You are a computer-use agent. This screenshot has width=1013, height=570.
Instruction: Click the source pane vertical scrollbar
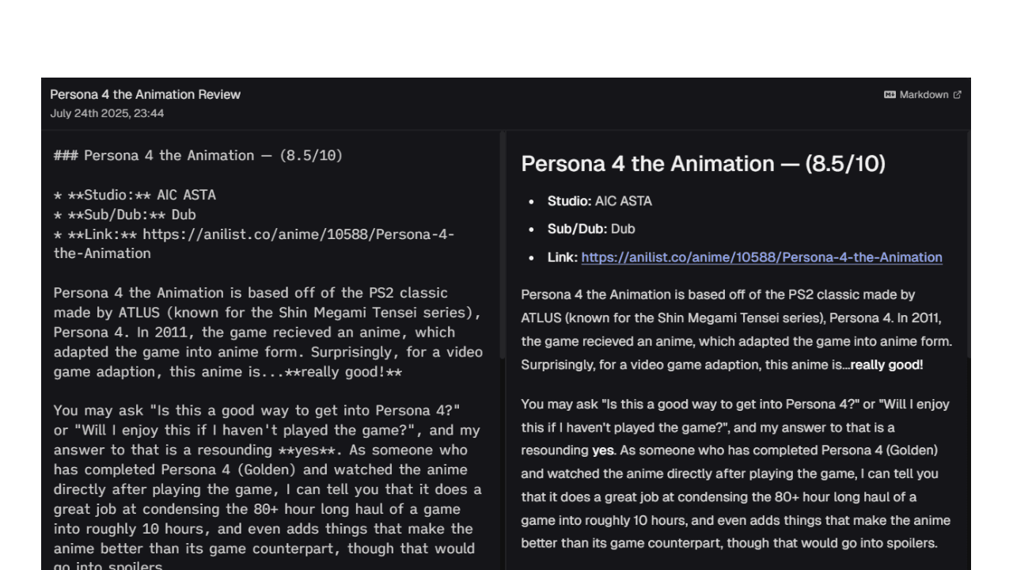(x=503, y=245)
